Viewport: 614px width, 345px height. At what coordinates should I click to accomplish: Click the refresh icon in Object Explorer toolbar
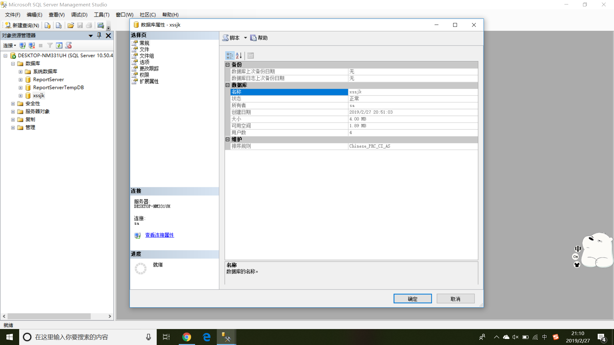pyautogui.click(x=59, y=45)
